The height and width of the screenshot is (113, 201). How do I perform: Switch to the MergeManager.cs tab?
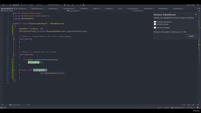tap(178, 8)
